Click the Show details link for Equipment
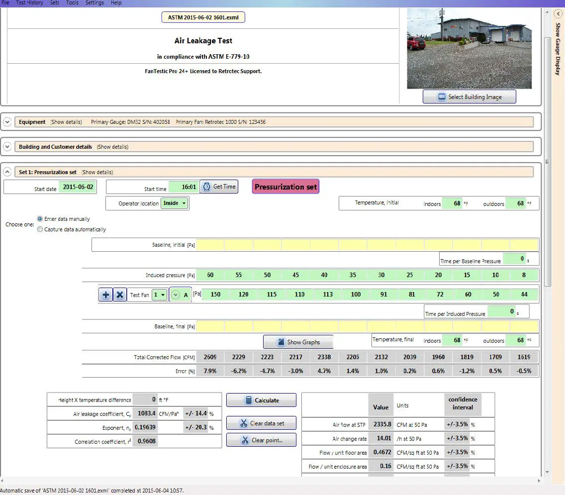The image size is (565, 495). [70, 122]
